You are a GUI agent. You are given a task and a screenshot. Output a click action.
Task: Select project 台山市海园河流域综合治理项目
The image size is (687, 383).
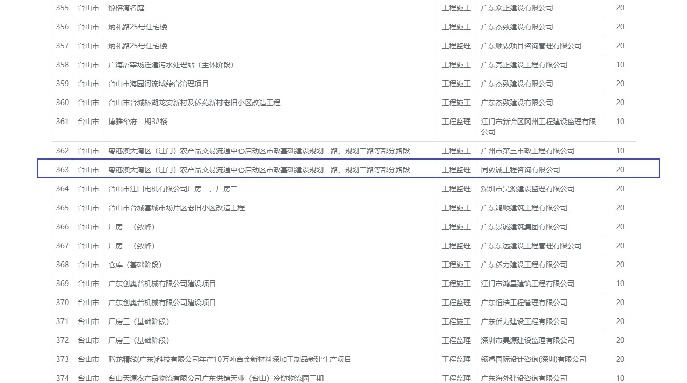(x=158, y=84)
